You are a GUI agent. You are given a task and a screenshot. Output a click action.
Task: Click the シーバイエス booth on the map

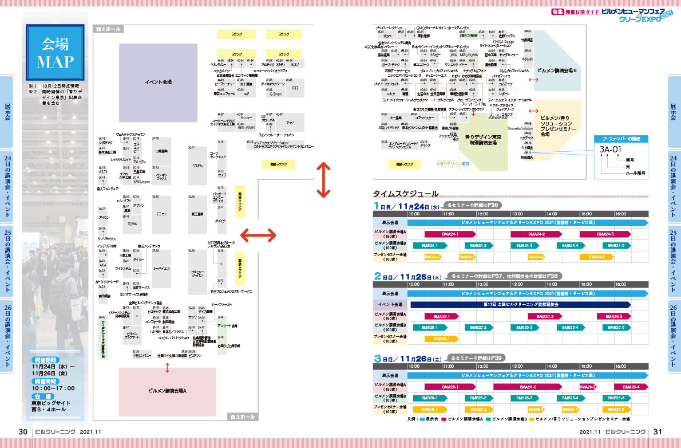point(161,269)
